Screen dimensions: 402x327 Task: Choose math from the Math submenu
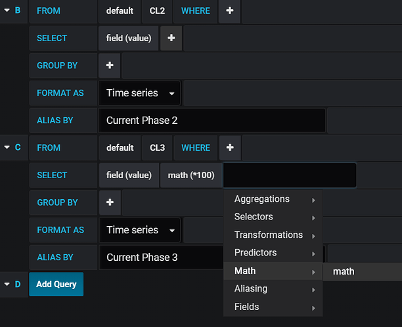coord(344,271)
